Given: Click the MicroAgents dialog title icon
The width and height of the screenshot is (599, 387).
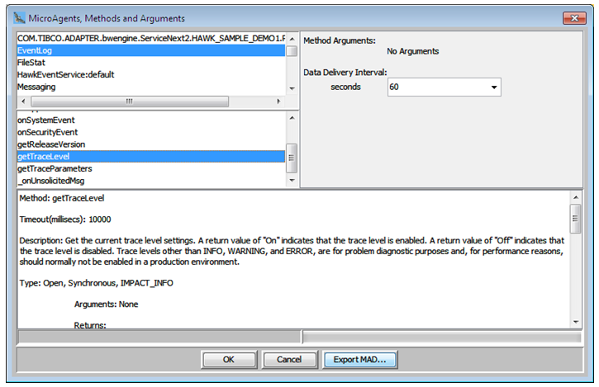Looking at the screenshot, I should tap(19, 17).
